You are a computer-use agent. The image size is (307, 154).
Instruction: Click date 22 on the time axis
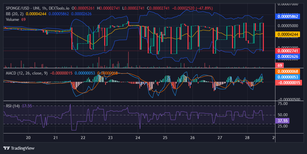(x=83, y=137)
